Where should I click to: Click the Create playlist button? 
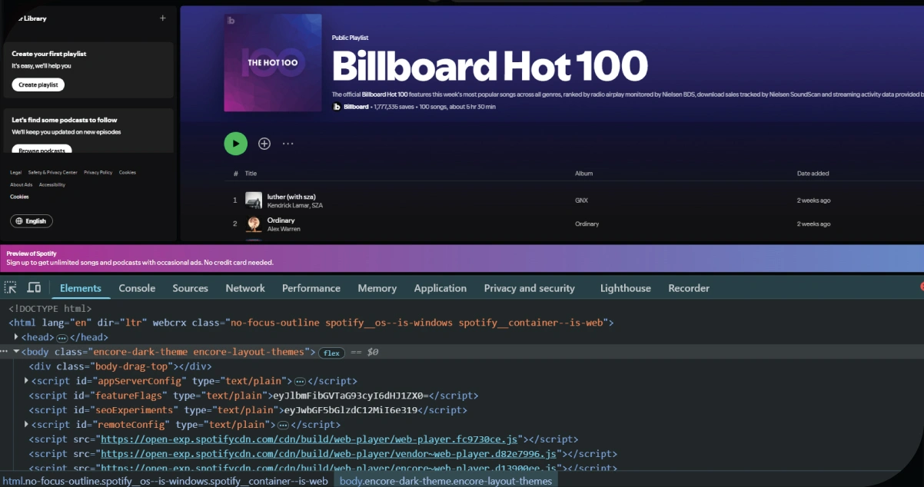[37, 84]
